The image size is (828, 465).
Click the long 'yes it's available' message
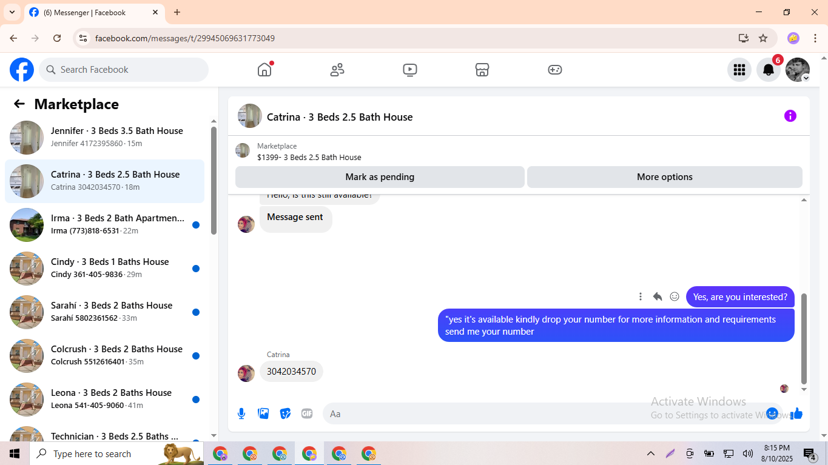click(x=616, y=326)
